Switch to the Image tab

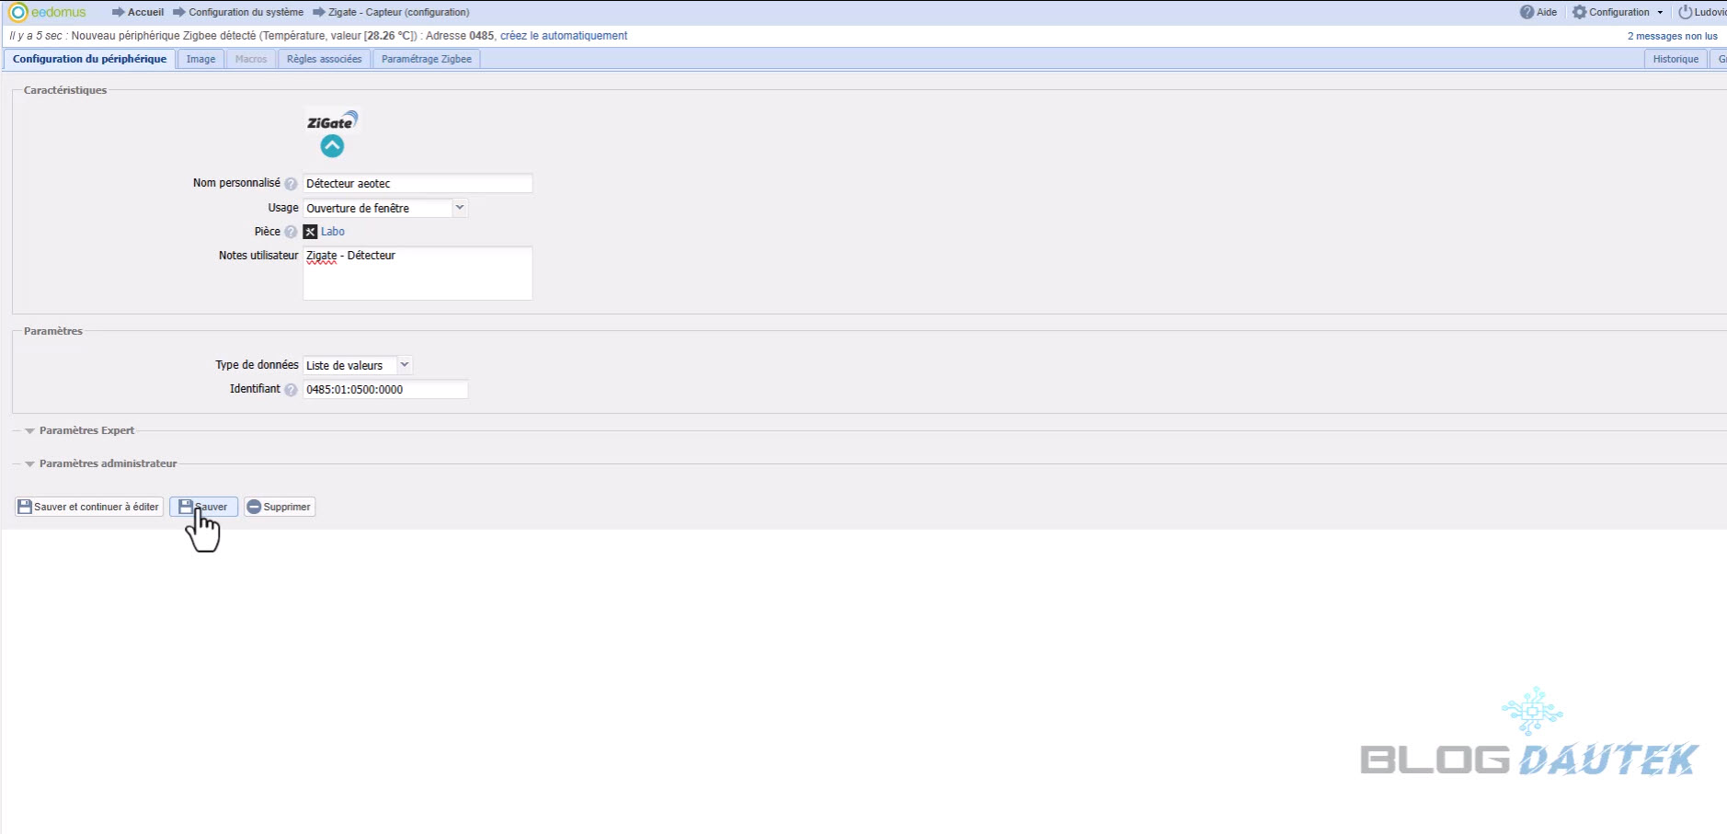[200, 59]
